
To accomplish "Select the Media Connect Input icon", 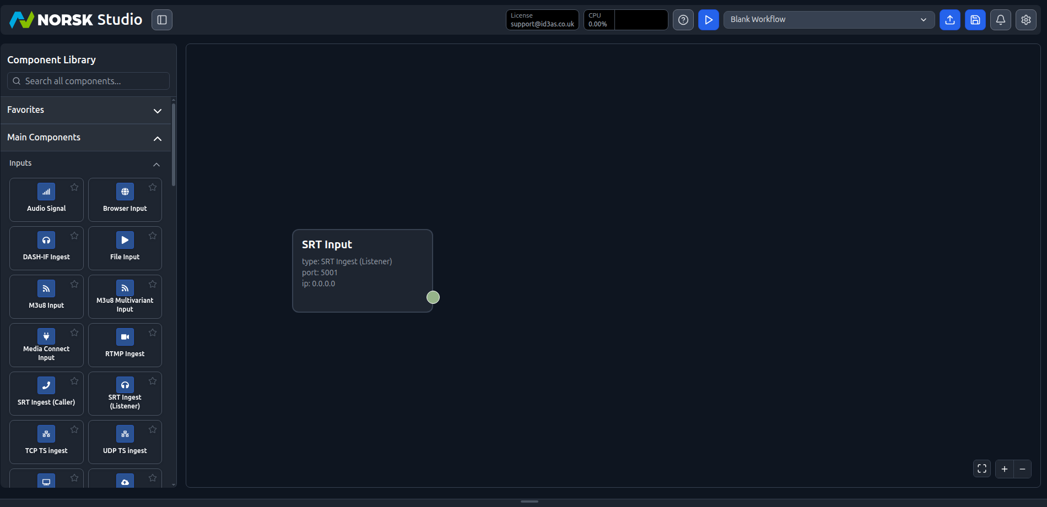I will click(x=46, y=336).
